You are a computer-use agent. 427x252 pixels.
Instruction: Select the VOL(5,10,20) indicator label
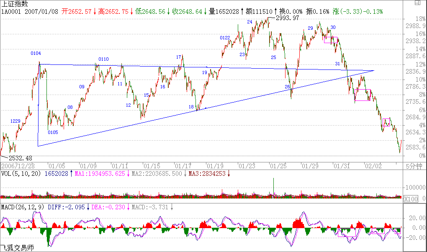[21, 173]
